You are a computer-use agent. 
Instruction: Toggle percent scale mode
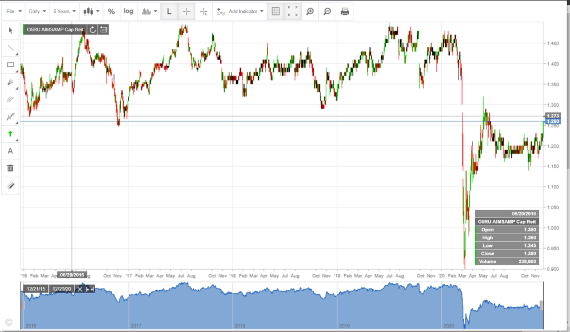111,11
